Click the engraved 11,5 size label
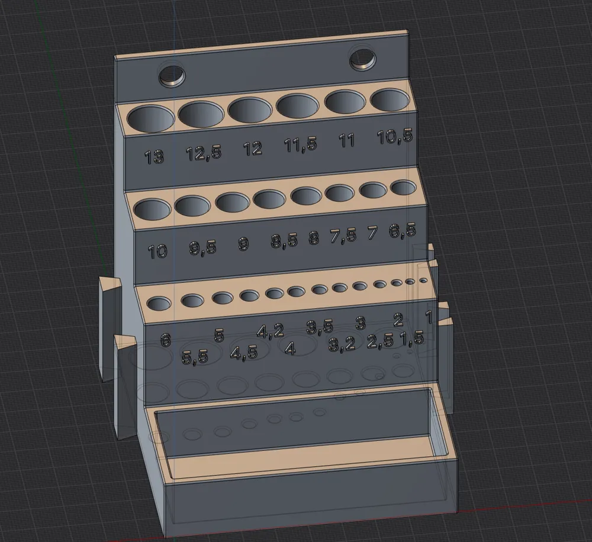Screen dimensions: 592x542 point(301,144)
